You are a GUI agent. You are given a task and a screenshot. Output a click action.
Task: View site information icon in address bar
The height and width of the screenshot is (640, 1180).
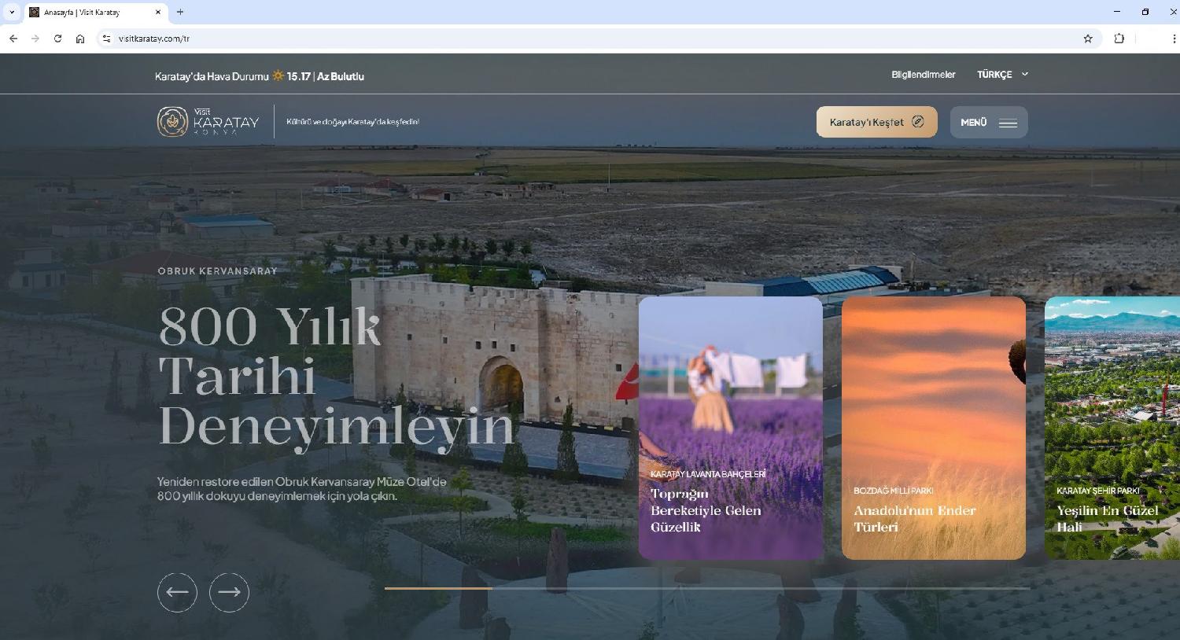tap(107, 39)
